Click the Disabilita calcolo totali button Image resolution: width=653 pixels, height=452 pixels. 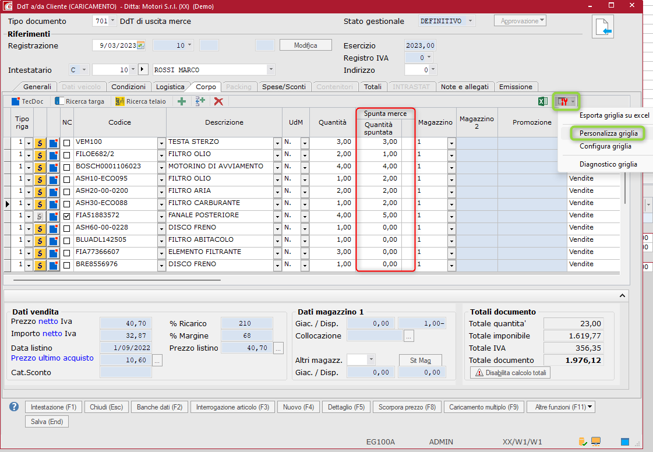coord(510,373)
